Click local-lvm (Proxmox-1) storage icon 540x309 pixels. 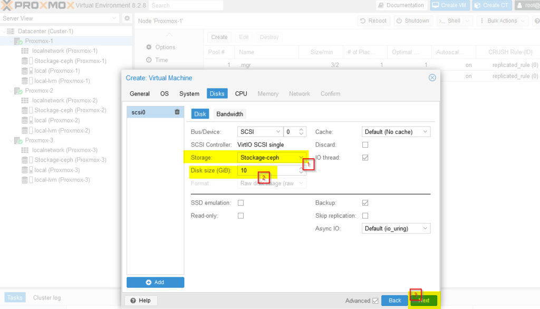[x=27, y=81]
